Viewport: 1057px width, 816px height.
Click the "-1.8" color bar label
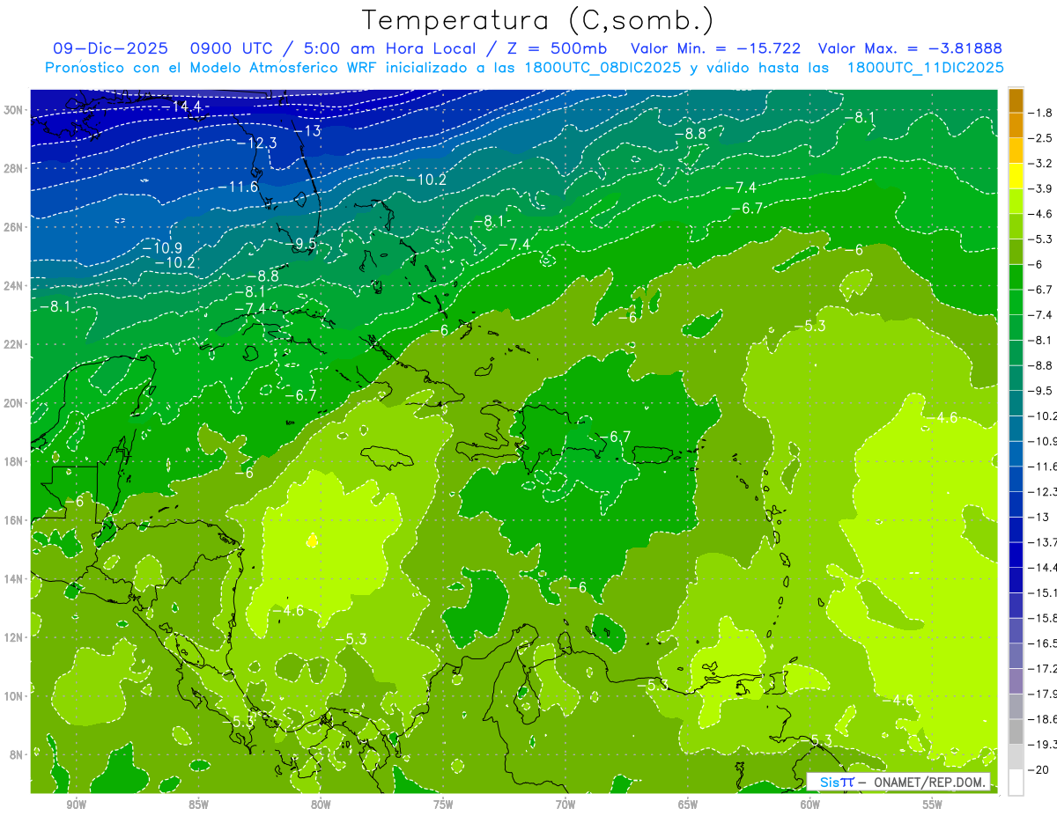(1041, 113)
